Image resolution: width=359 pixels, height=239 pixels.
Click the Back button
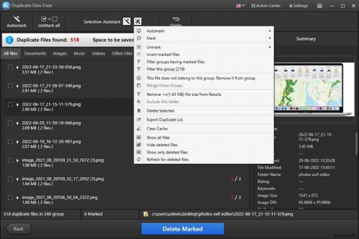18,229
